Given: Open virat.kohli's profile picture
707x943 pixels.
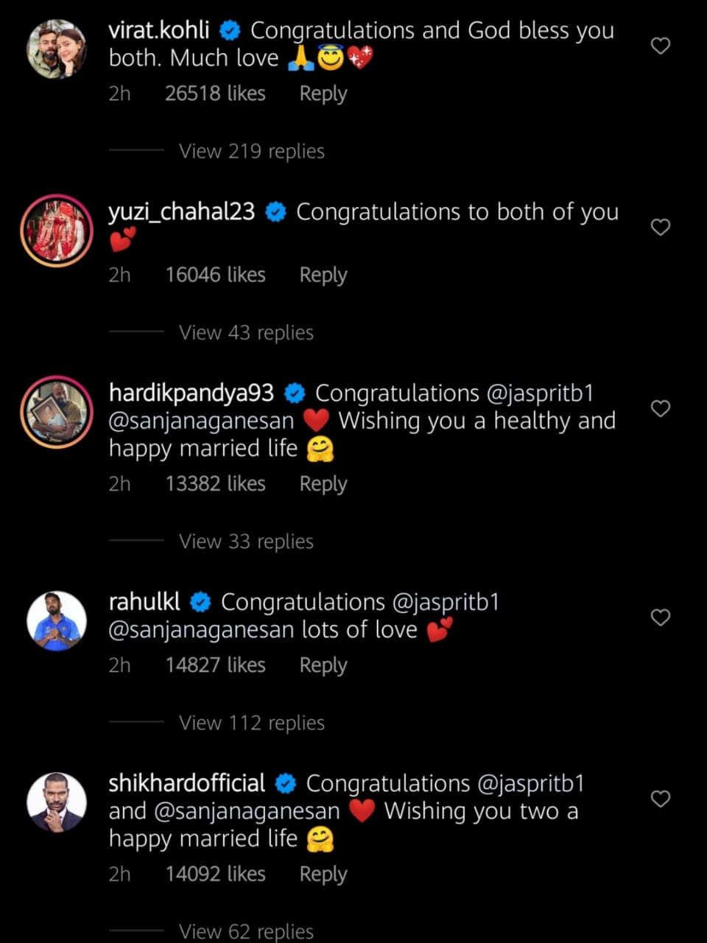Looking at the screenshot, I should (57, 49).
